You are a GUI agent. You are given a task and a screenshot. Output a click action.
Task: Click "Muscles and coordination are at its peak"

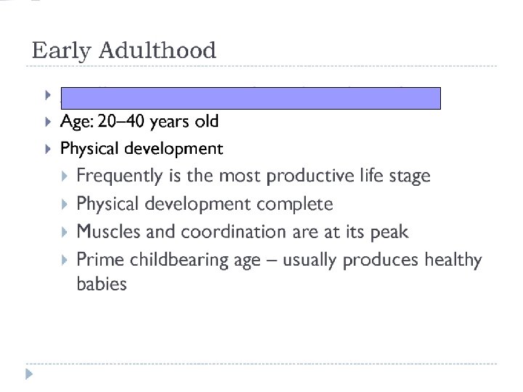pos(243,233)
